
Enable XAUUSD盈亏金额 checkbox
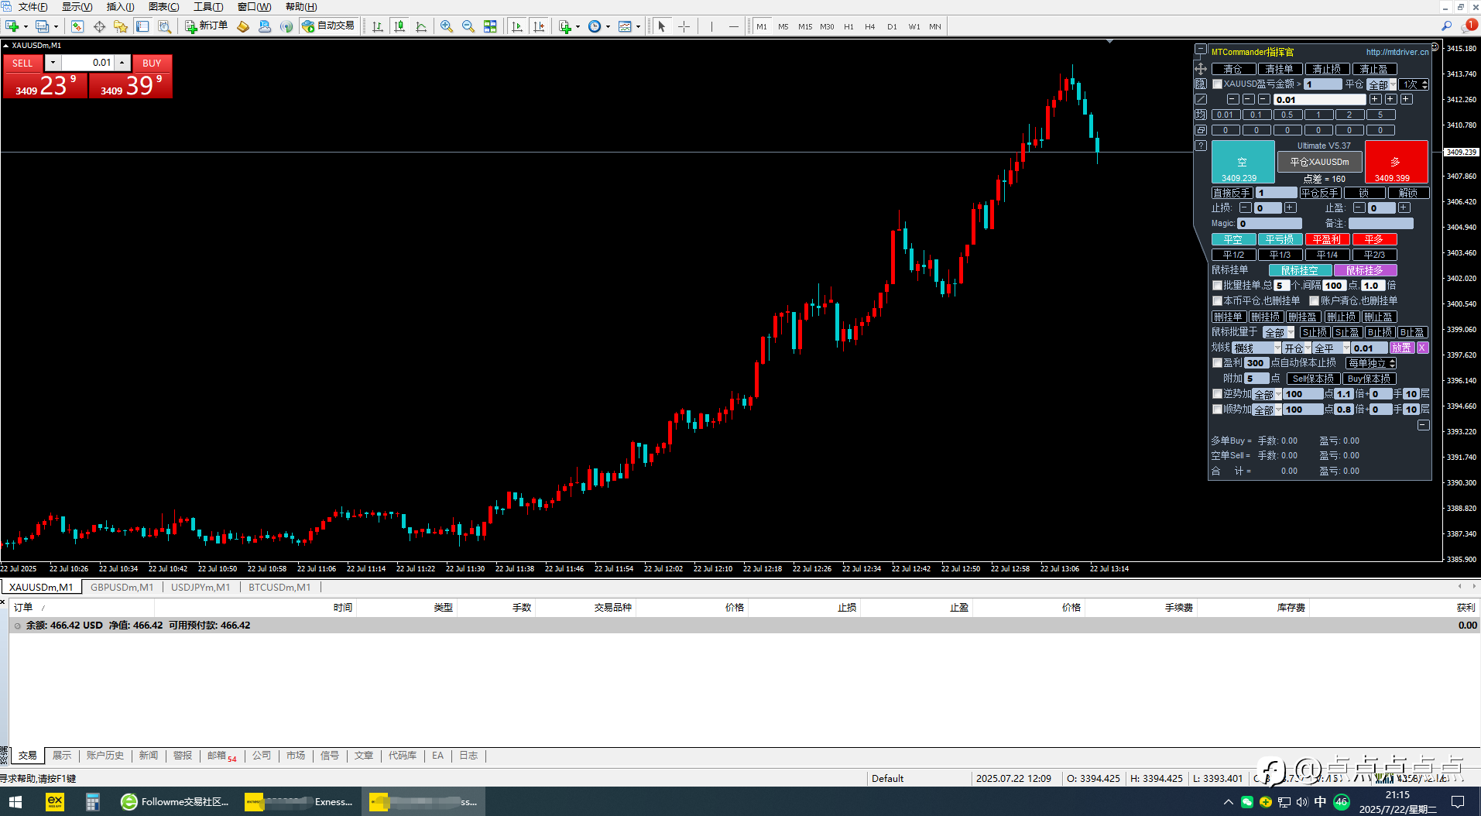coord(1217,84)
